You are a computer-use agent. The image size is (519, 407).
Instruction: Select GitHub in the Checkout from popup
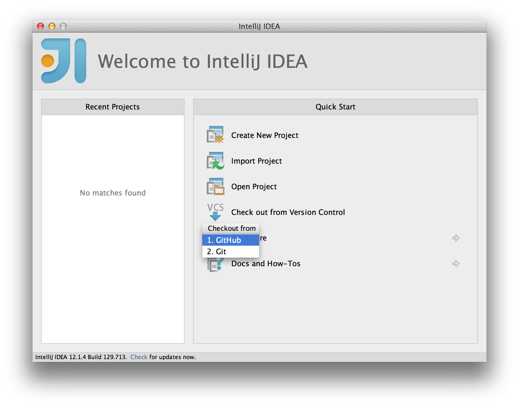pyautogui.click(x=231, y=240)
